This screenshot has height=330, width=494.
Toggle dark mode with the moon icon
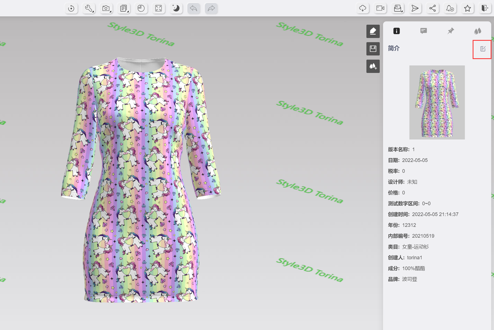click(176, 8)
